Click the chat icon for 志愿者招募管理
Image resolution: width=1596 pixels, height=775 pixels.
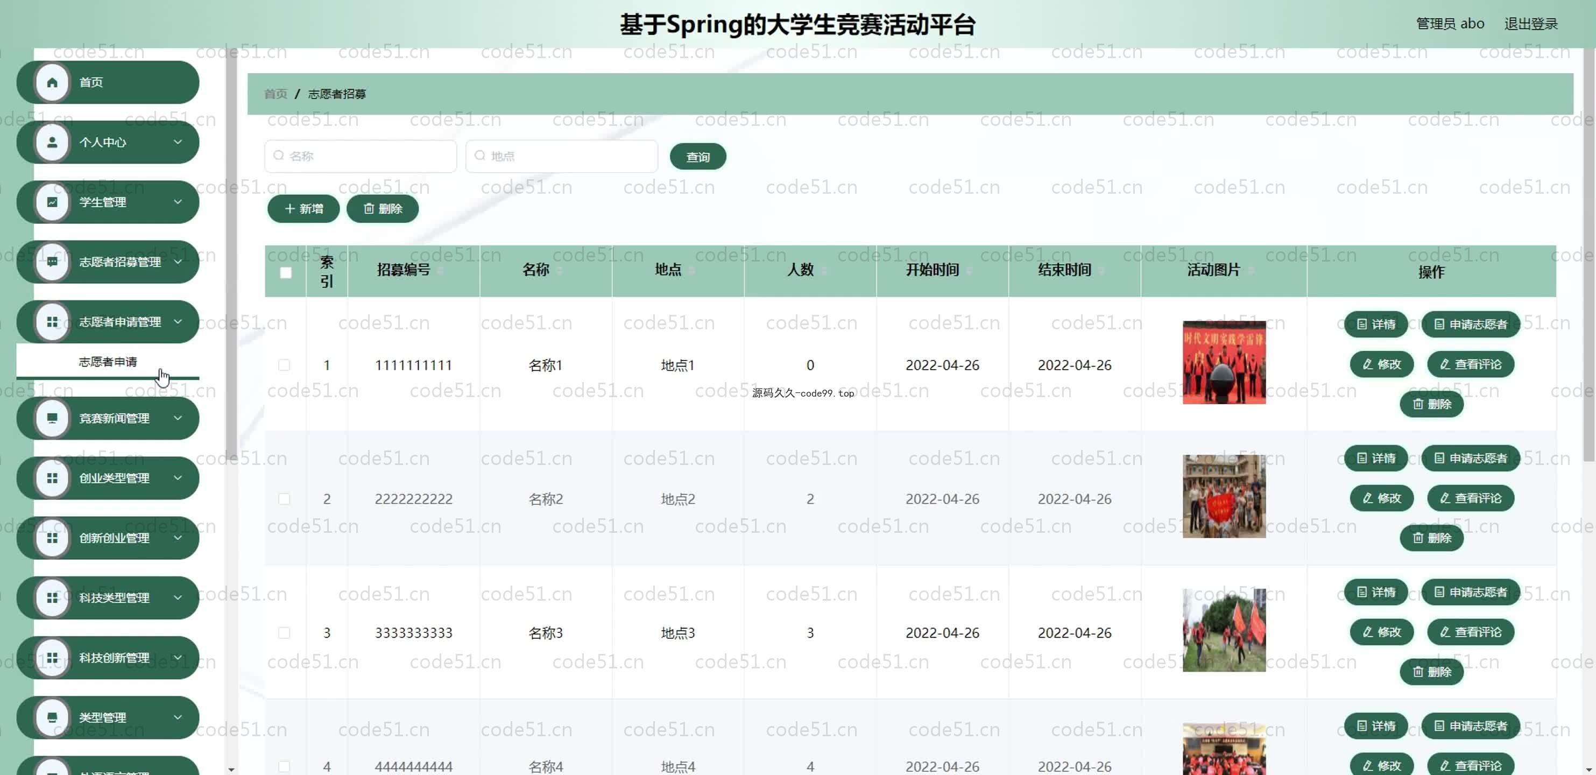coord(52,262)
